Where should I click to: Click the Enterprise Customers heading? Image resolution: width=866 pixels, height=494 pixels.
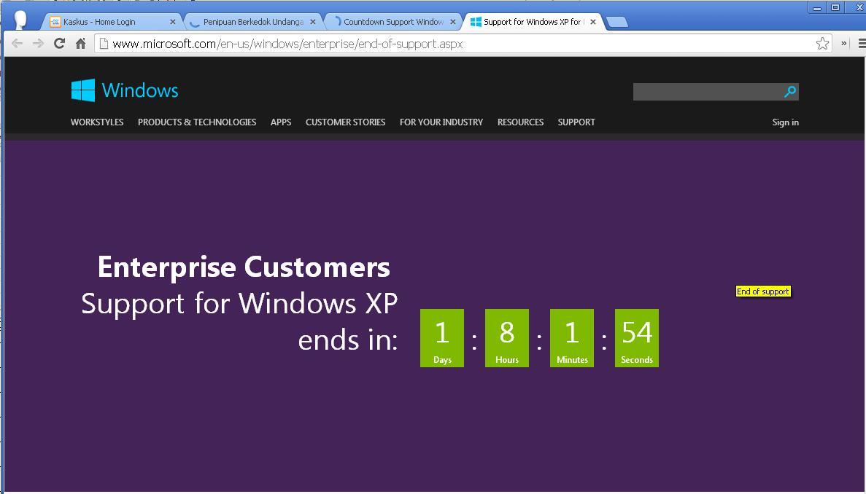pyautogui.click(x=244, y=267)
